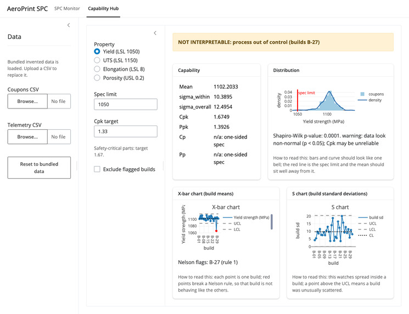This screenshot has height=314, width=409.
Task: Toggle the Exclude flagged builds checkbox
Action: coord(97,169)
